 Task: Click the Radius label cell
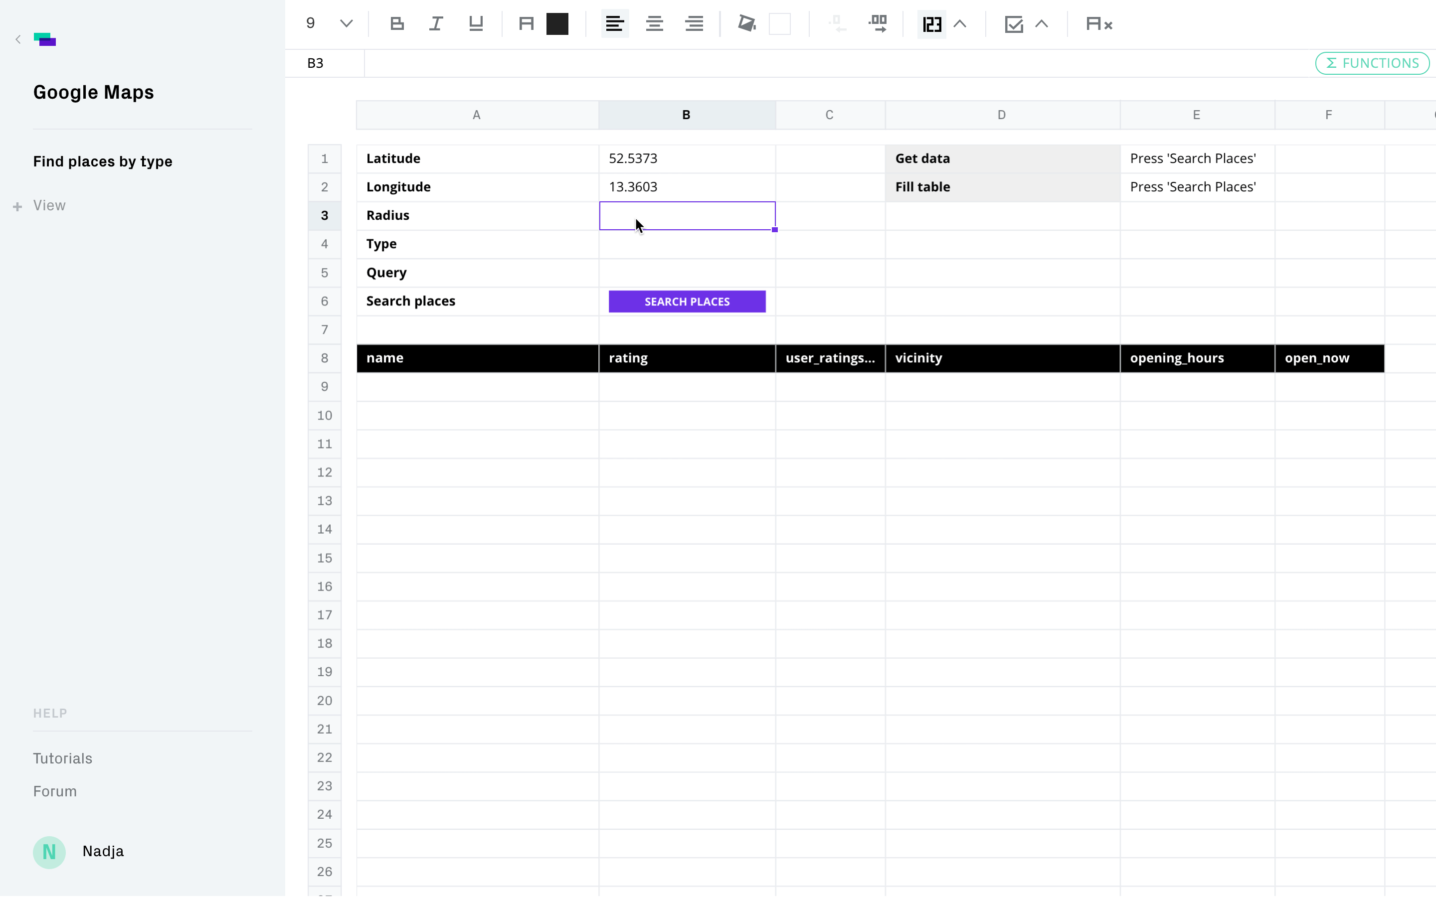(x=477, y=215)
